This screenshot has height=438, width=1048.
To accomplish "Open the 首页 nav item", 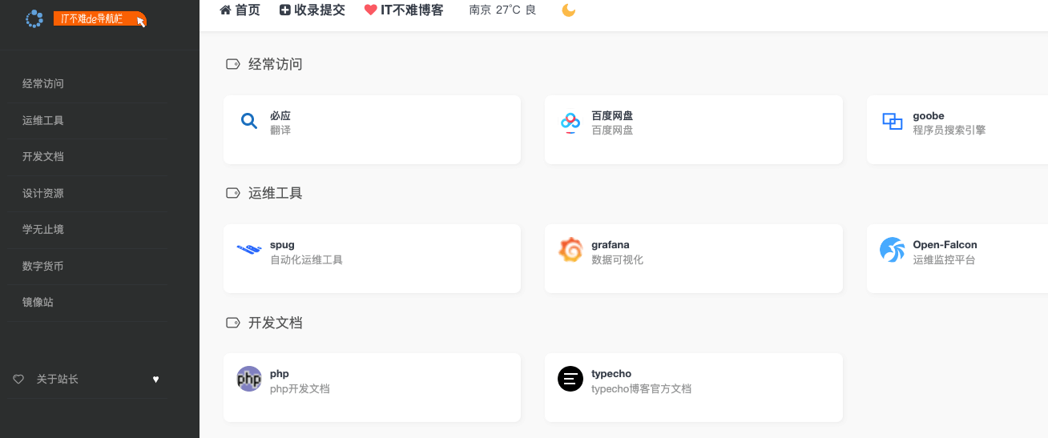I will (240, 10).
